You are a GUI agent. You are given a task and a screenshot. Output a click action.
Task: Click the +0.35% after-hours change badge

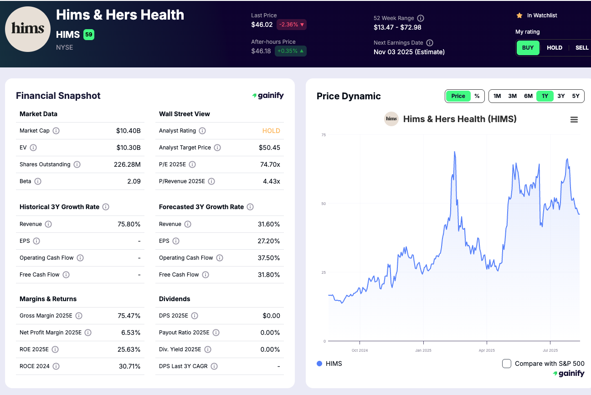(x=291, y=51)
